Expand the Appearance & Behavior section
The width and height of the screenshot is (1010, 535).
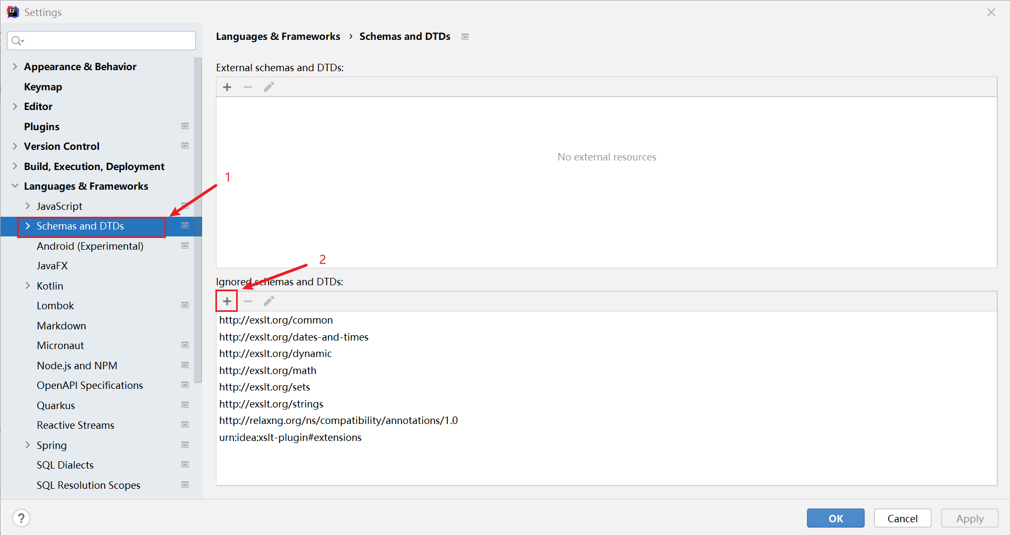tap(15, 66)
